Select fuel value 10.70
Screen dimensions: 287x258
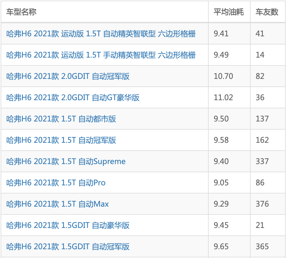[223, 76]
